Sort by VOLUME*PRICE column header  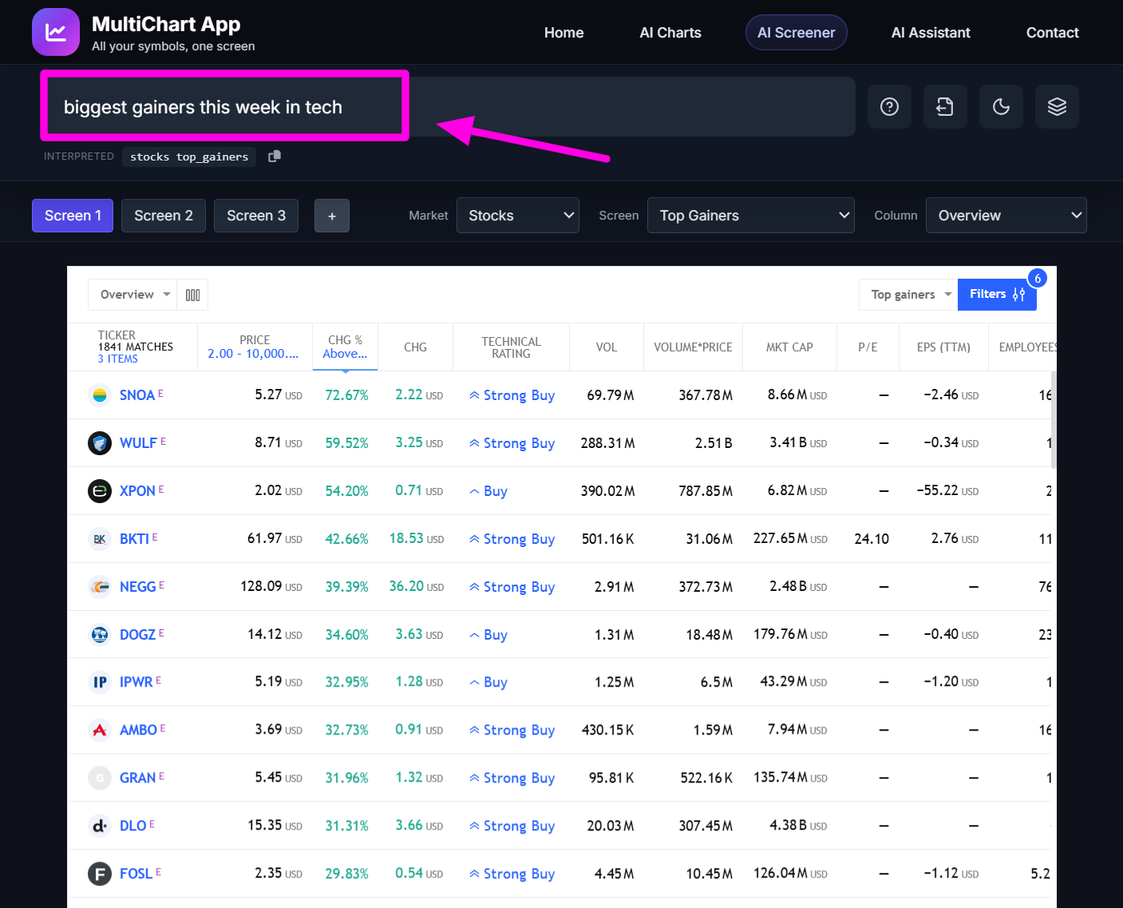tap(693, 347)
